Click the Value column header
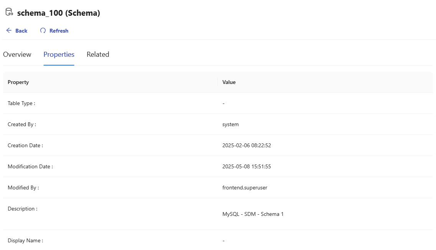This screenshot has height=250, width=436. 229,82
